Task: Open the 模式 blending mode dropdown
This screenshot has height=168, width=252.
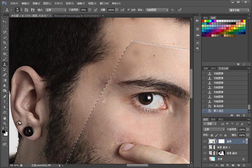Action: coord(55,10)
